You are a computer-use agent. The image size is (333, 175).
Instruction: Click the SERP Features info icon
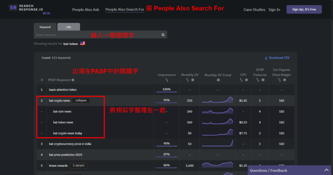263,80
